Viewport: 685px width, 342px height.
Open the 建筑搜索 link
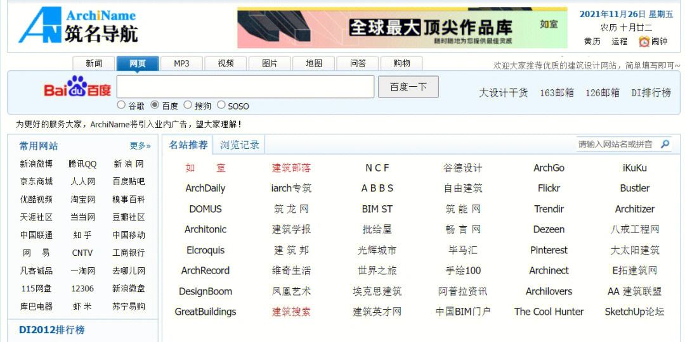(x=291, y=312)
